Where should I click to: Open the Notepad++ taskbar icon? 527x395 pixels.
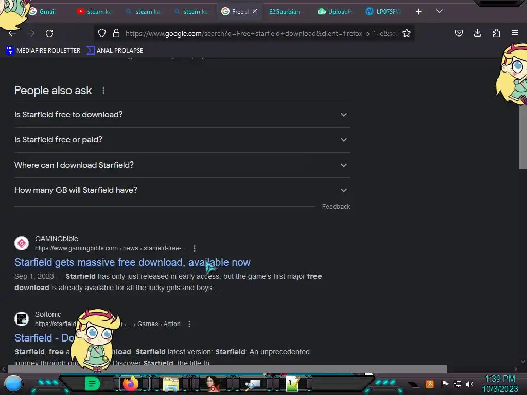(x=292, y=384)
